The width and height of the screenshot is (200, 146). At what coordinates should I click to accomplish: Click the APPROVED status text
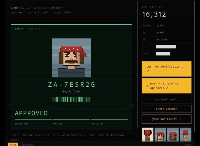pos(31,113)
